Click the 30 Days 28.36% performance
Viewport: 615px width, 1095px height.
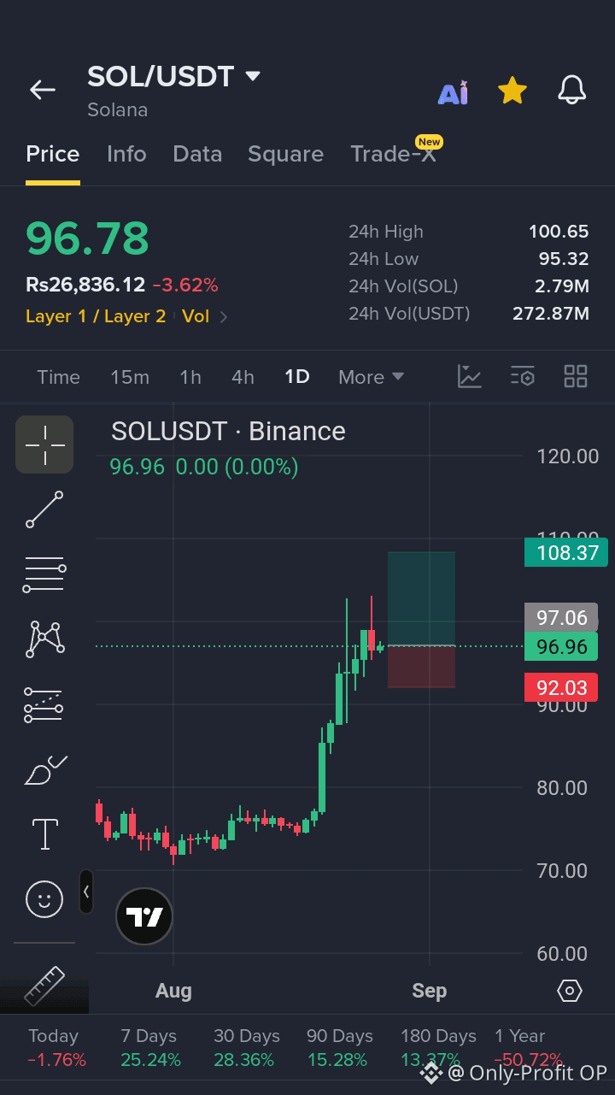pyautogui.click(x=246, y=1048)
